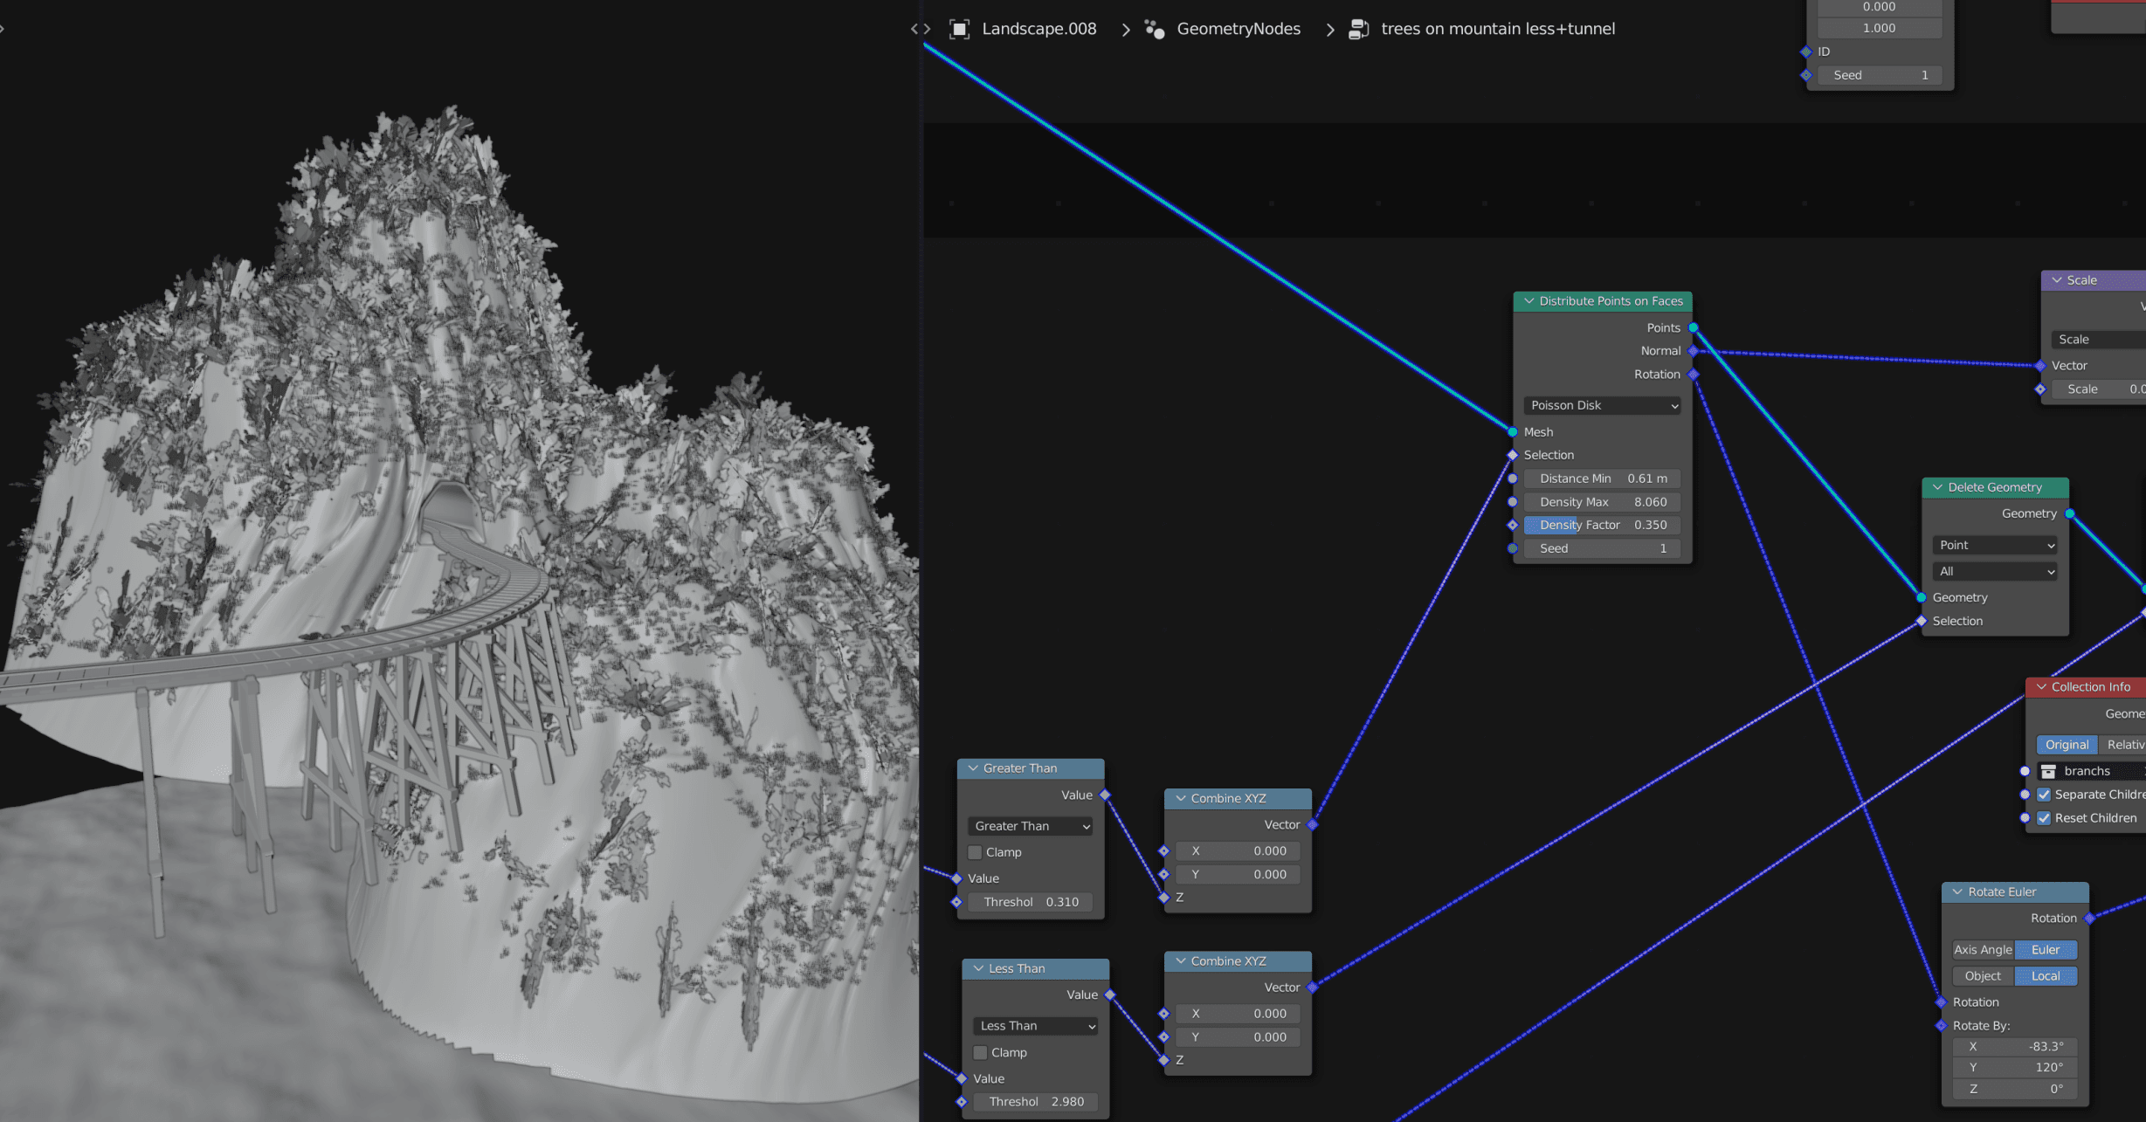Click the node group icon before trees on mountain less+tunnel

point(1359,28)
